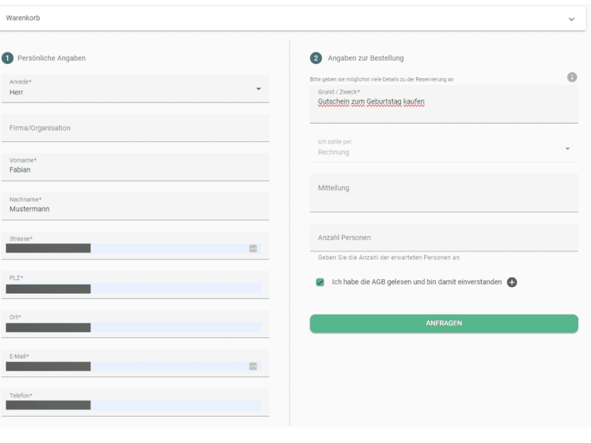Click into the Vorname field

[x=134, y=169]
